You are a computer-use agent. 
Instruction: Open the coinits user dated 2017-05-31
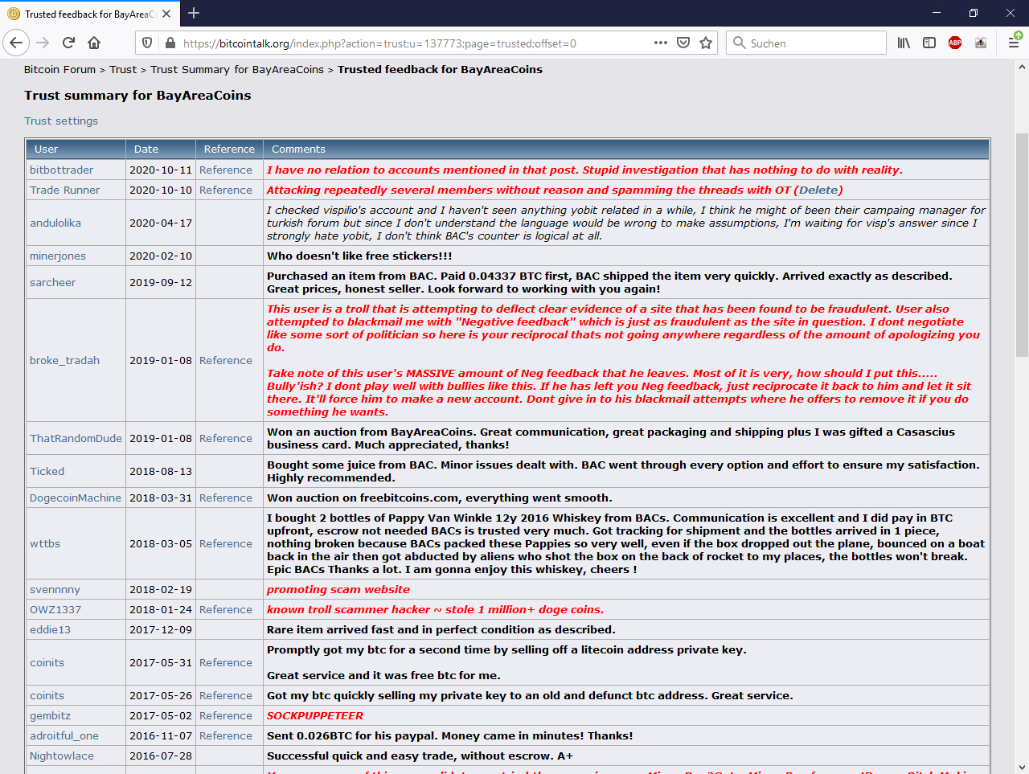click(47, 663)
